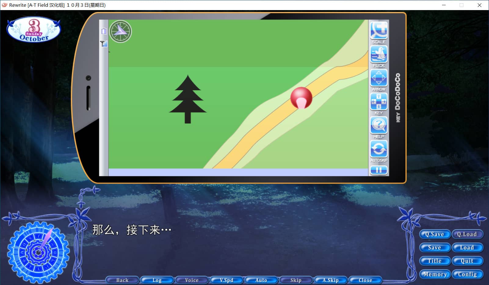Screen dimensions: 489x285
Task: Click the October 3 Sunday date badge
Action: click(34, 30)
